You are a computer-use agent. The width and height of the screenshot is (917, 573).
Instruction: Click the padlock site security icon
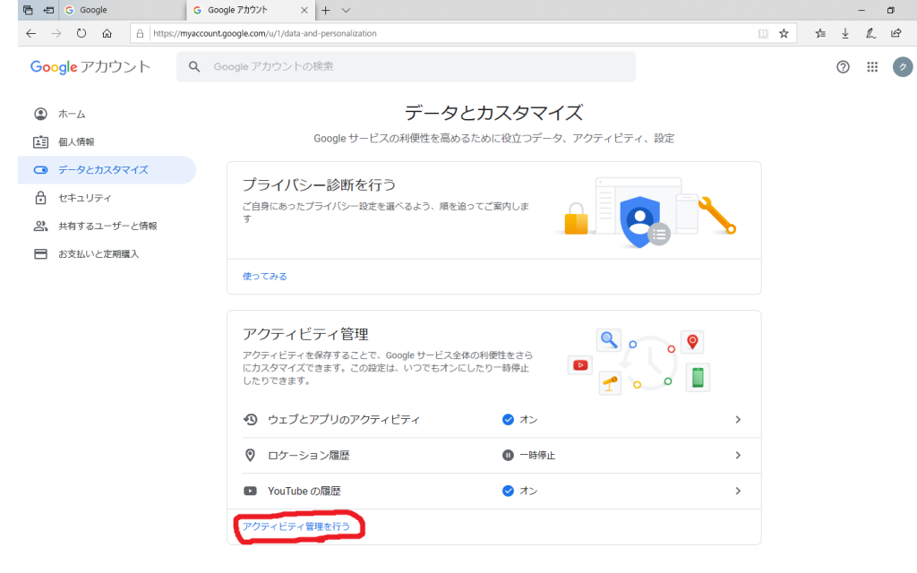[140, 33]
